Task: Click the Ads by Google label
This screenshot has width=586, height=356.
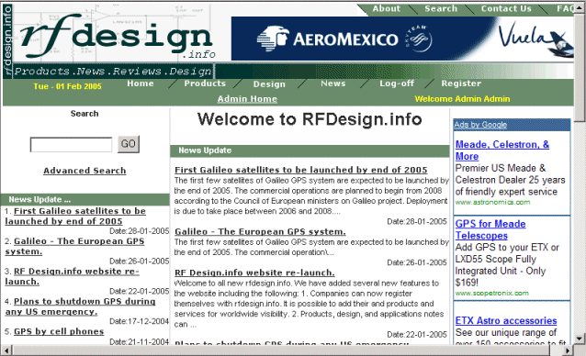Action: point(480,125)
